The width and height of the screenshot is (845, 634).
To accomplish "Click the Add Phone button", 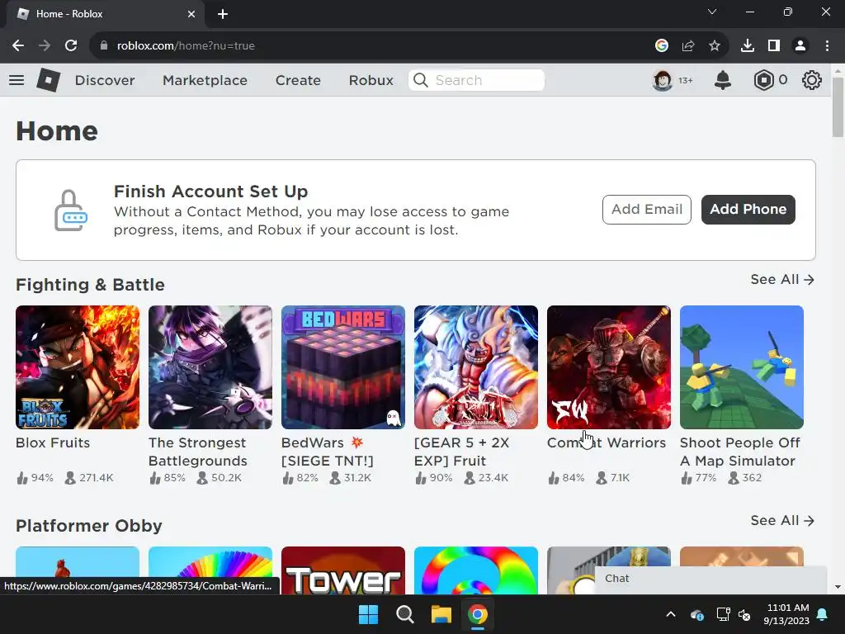I will (748, 209).
